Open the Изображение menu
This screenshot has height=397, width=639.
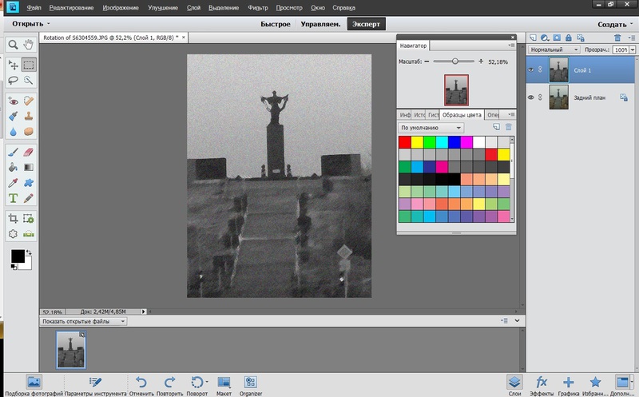click(x=121, y=8)
